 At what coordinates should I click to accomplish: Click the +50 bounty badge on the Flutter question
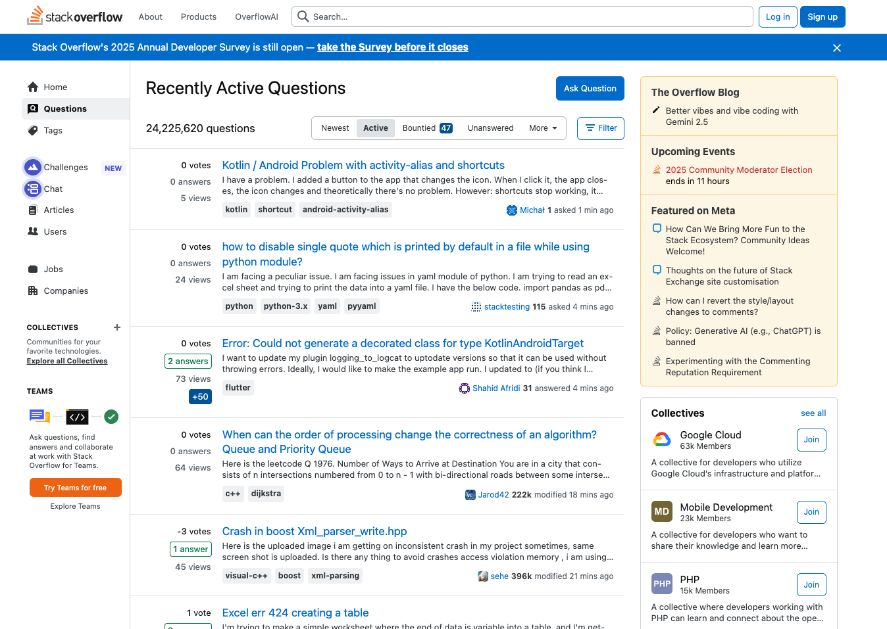(x=200, y=396)
